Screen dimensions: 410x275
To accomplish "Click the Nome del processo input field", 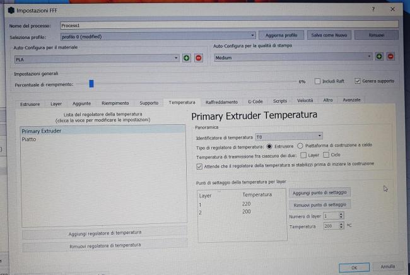I will [230, 25].
